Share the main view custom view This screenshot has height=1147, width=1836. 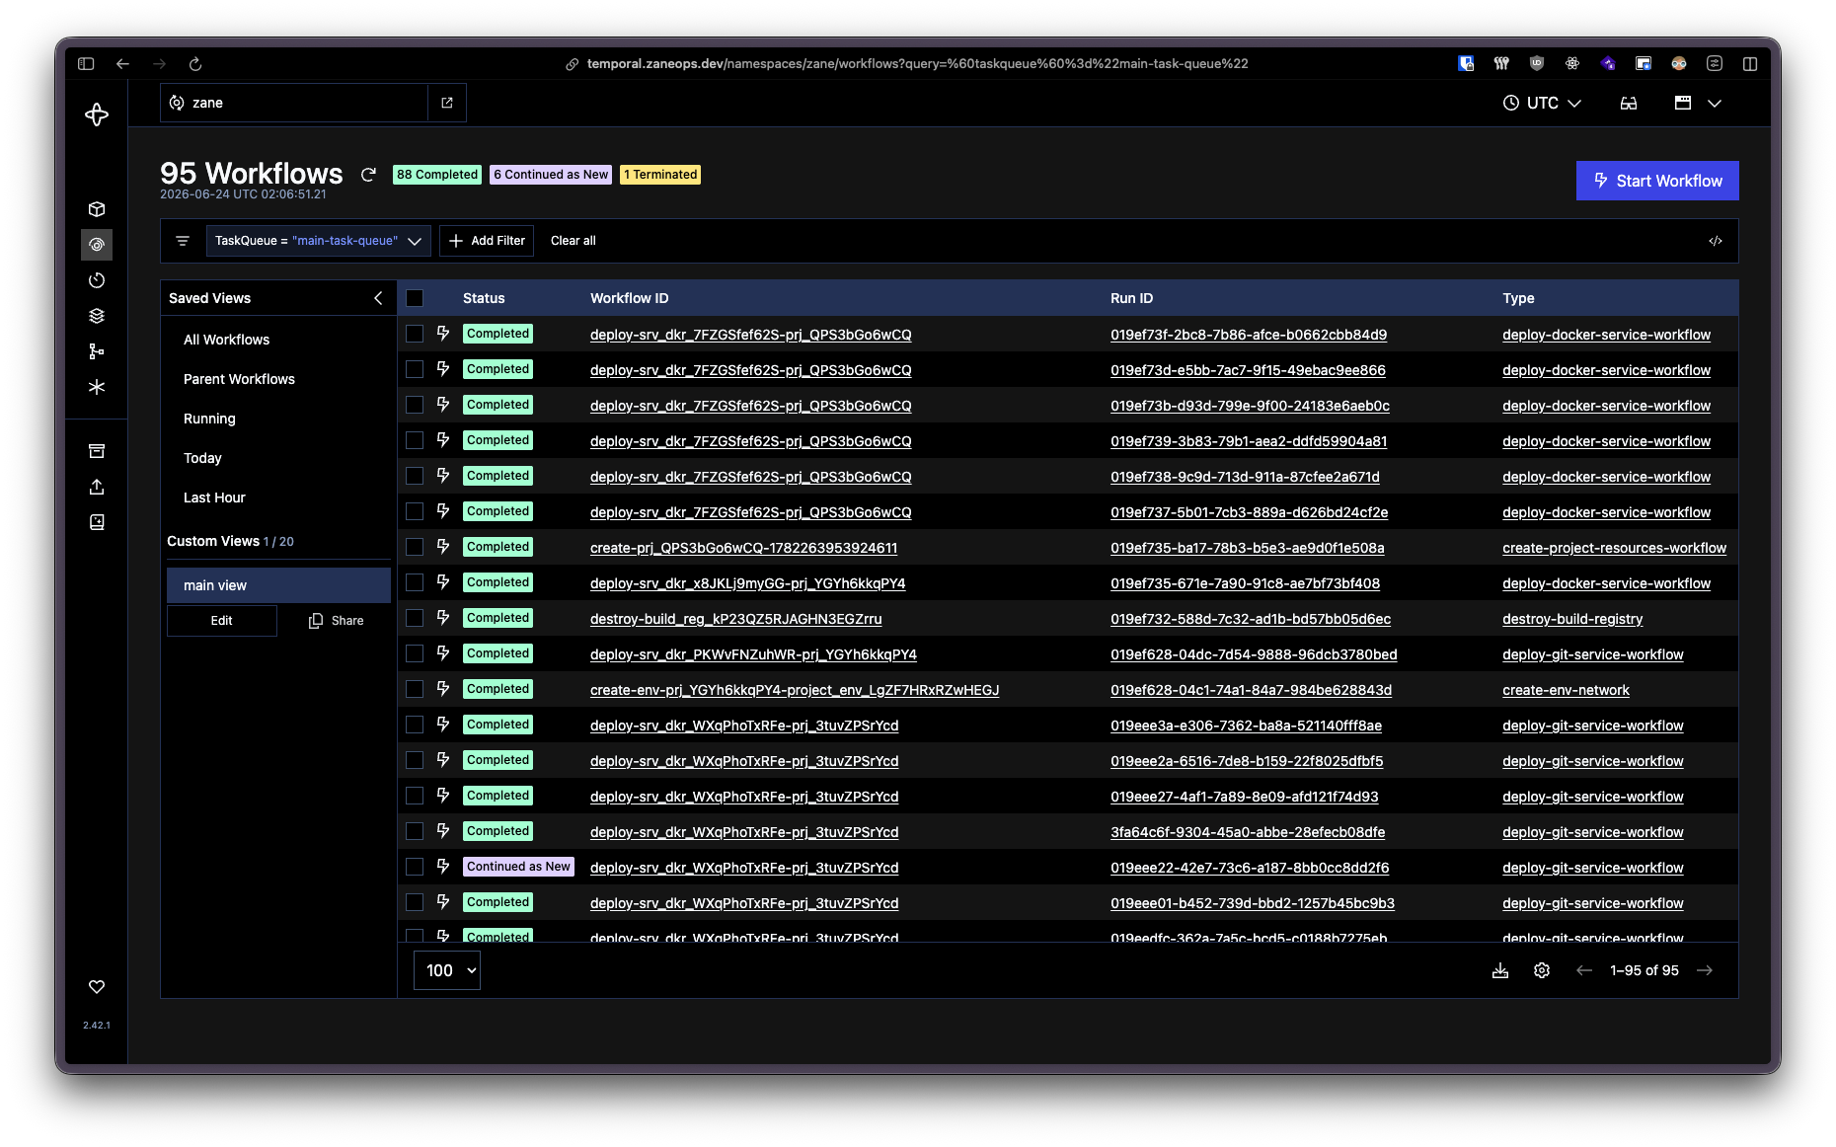point(336,621)
